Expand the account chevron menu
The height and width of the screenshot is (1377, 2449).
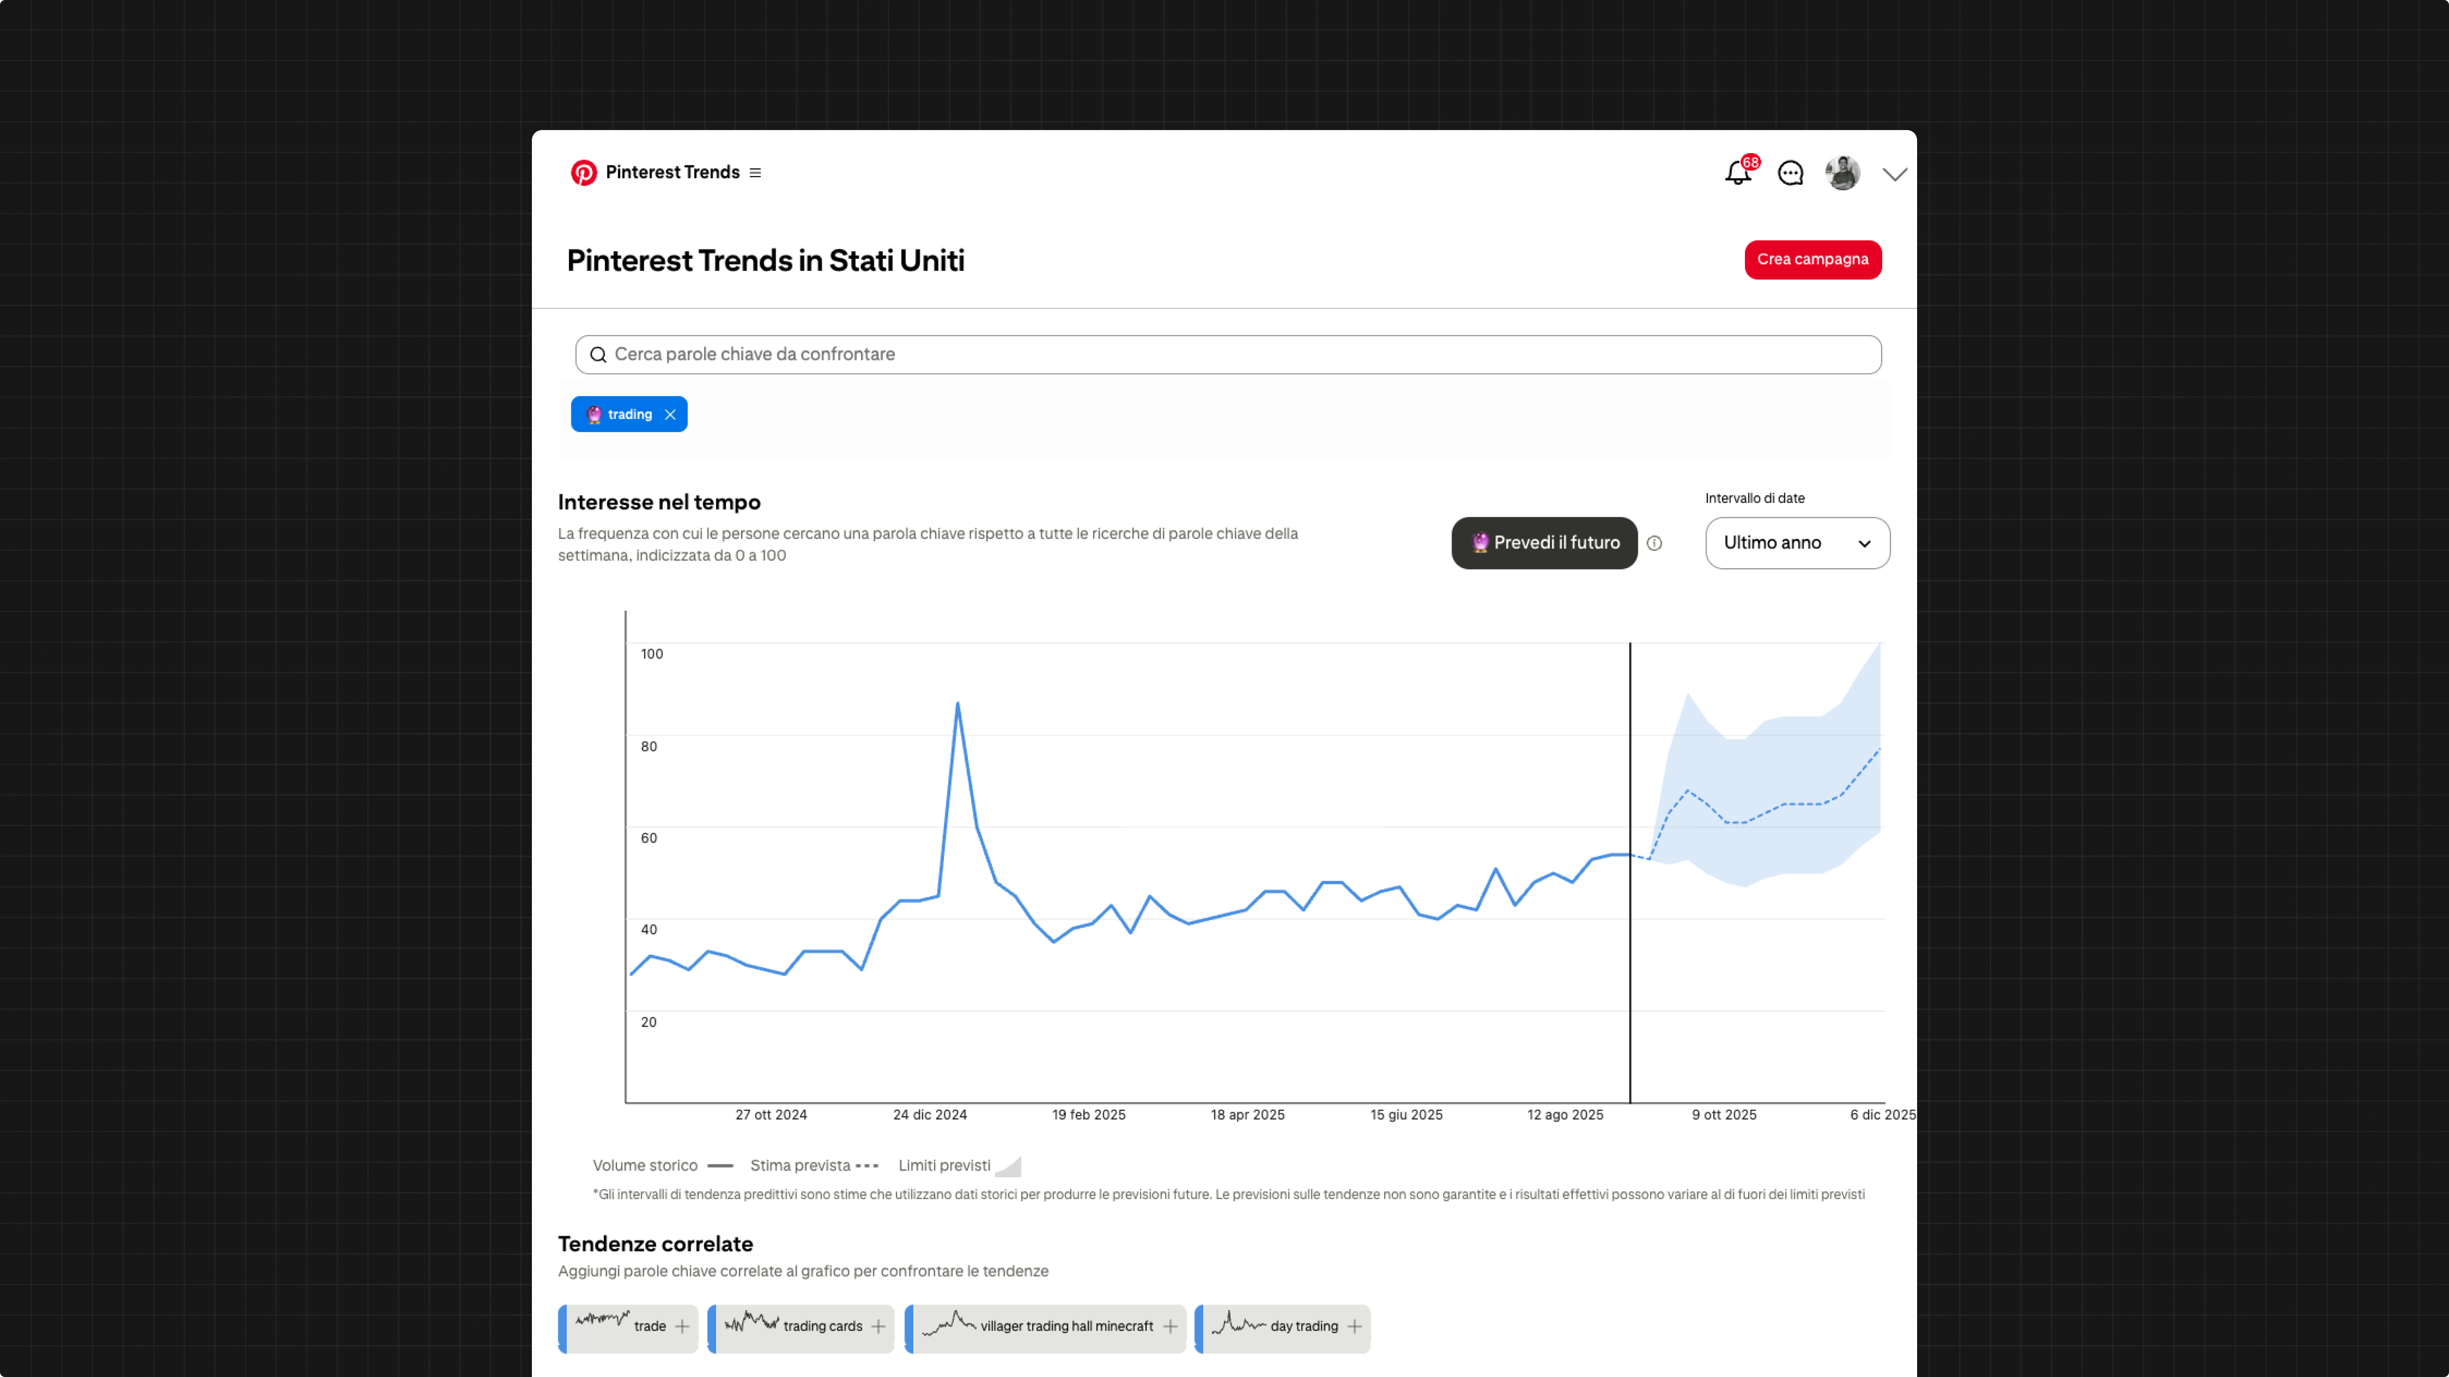pyautogui.click(x=1894, y=174)
